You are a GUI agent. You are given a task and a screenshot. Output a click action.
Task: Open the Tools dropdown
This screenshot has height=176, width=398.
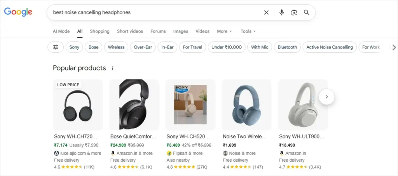pyautogui.click(x=248, y=31)
